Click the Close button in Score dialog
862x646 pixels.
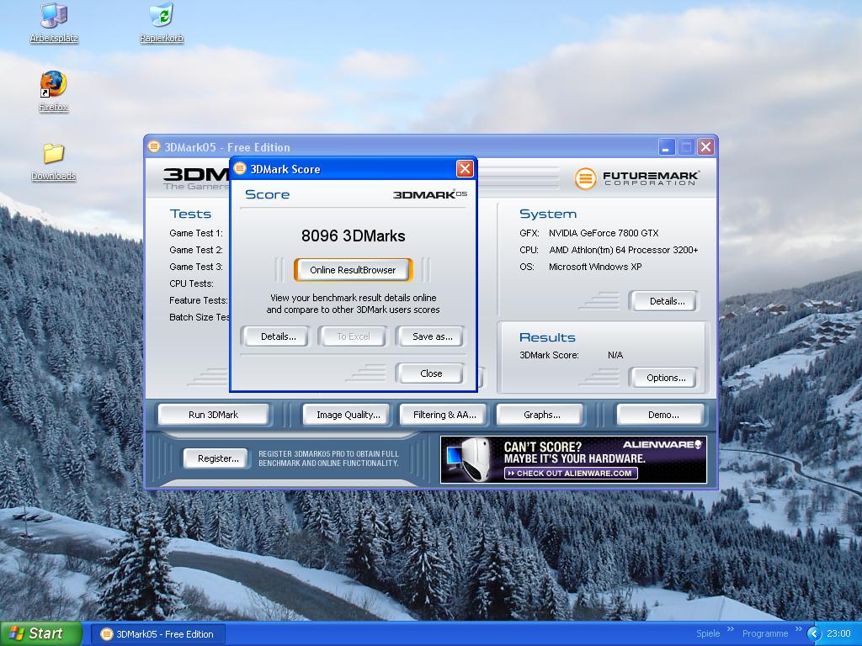pyautogui.click(x=431, y=373)
